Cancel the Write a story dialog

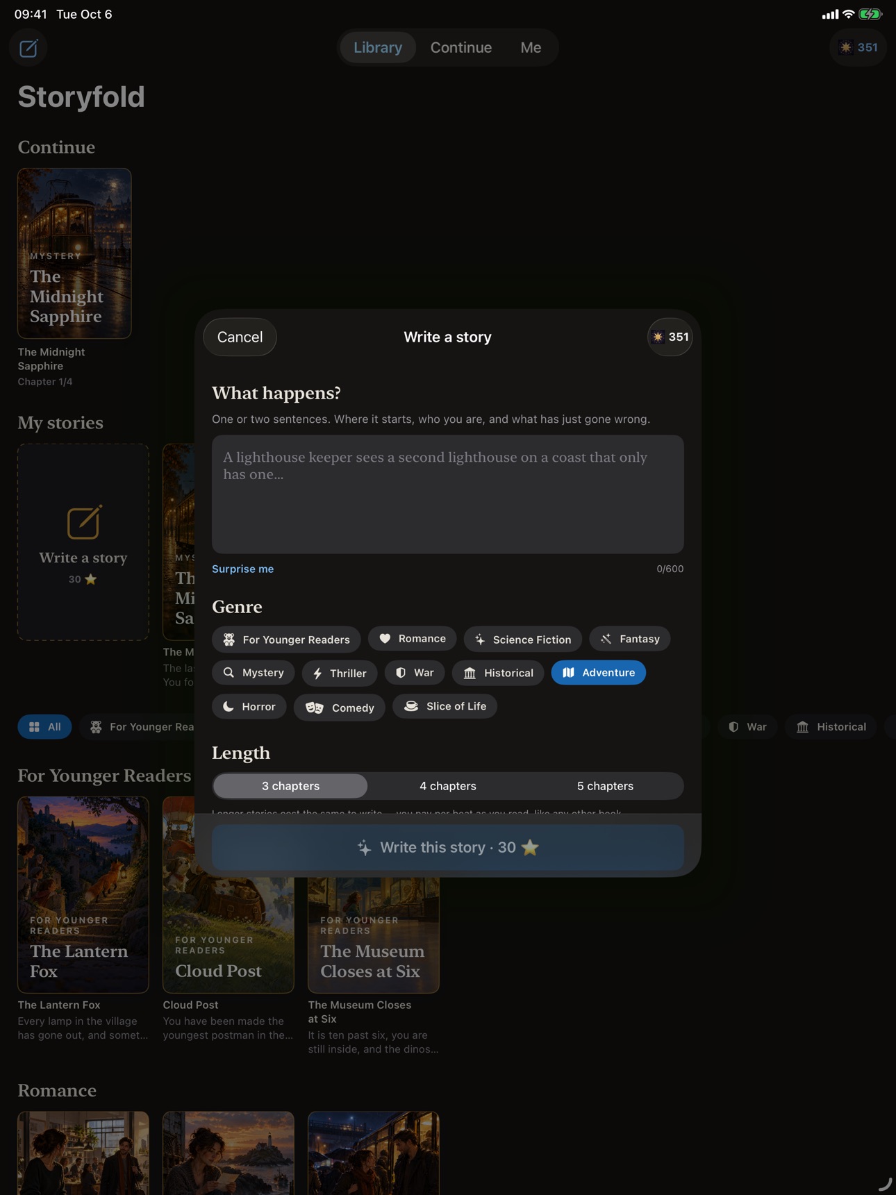(240, 337)
